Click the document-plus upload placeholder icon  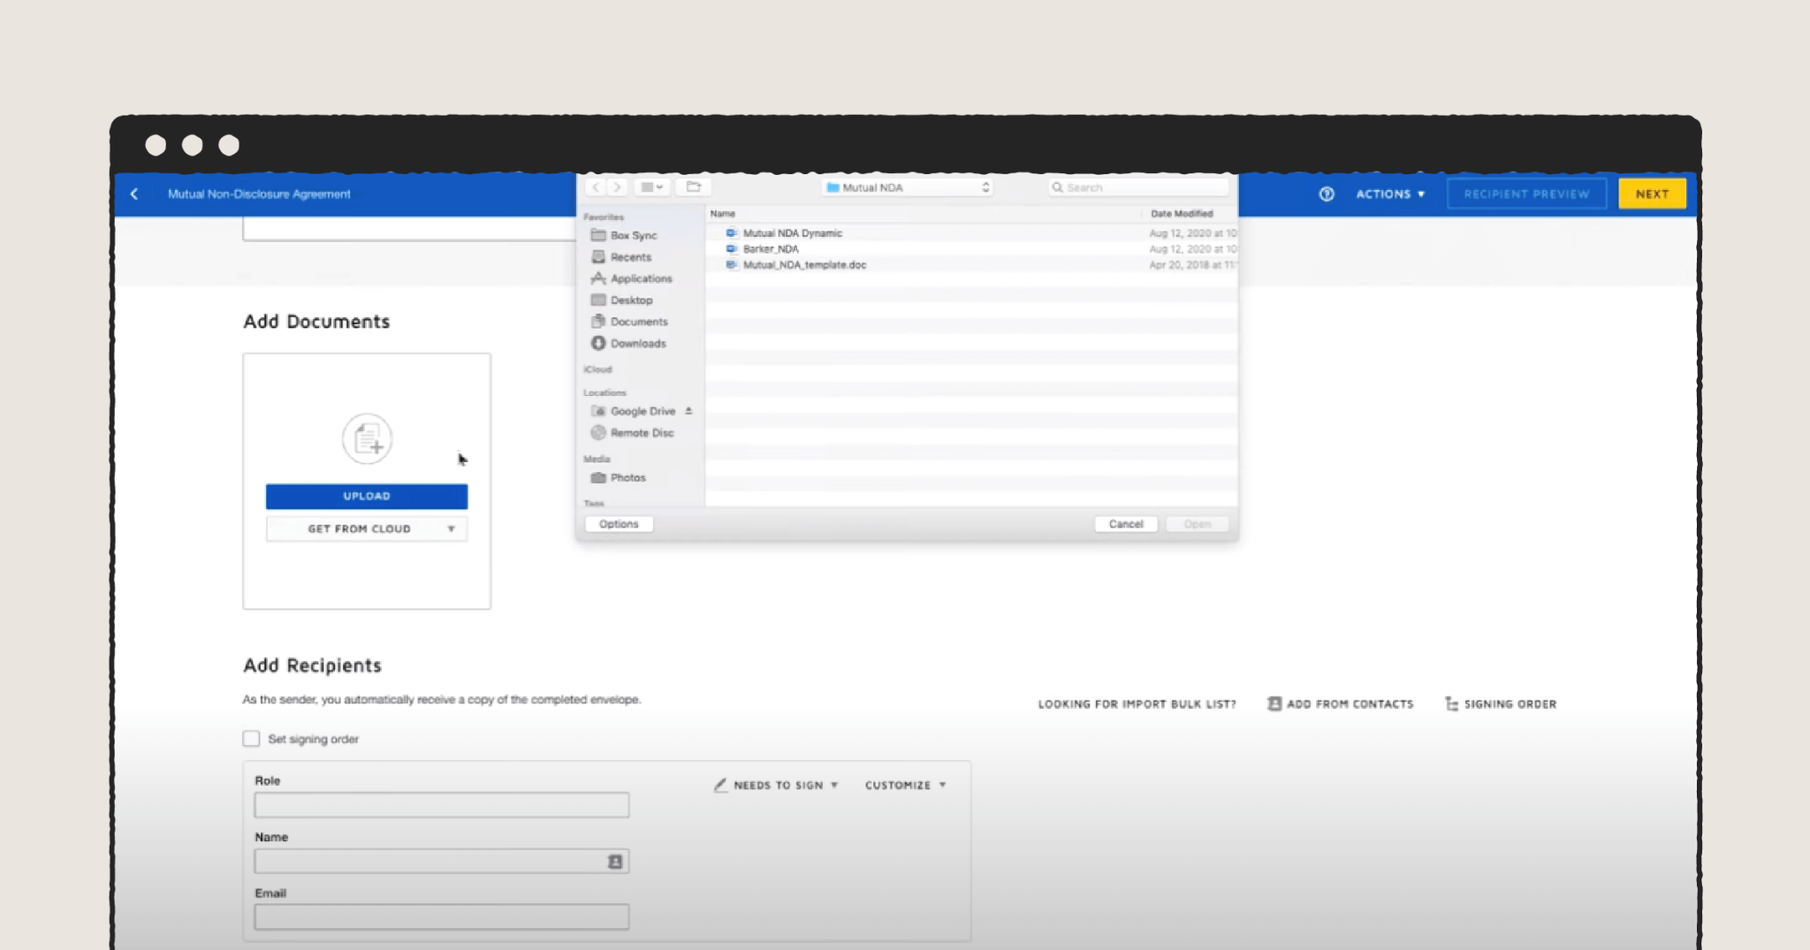pos(367,439)
